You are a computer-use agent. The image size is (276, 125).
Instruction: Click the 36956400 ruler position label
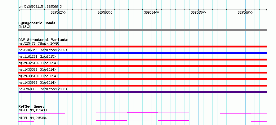(x=152, y=12)
